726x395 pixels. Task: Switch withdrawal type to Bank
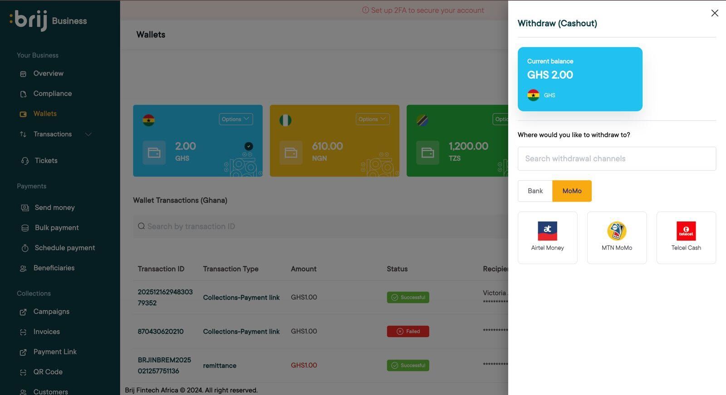[x=535, y=191]
